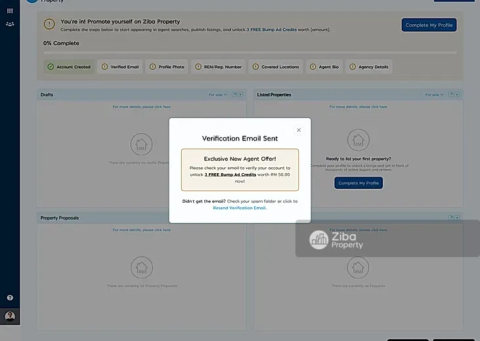Click the house icon in Enquiries panel

358,268
